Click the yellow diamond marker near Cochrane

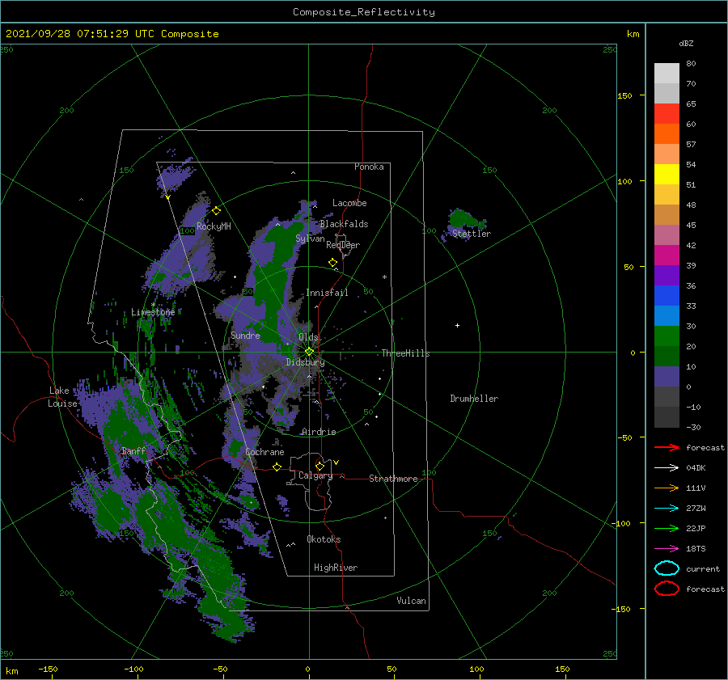click(277, 467)
